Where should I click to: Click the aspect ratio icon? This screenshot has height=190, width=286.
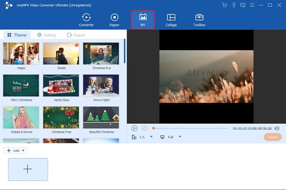(134, 137)
